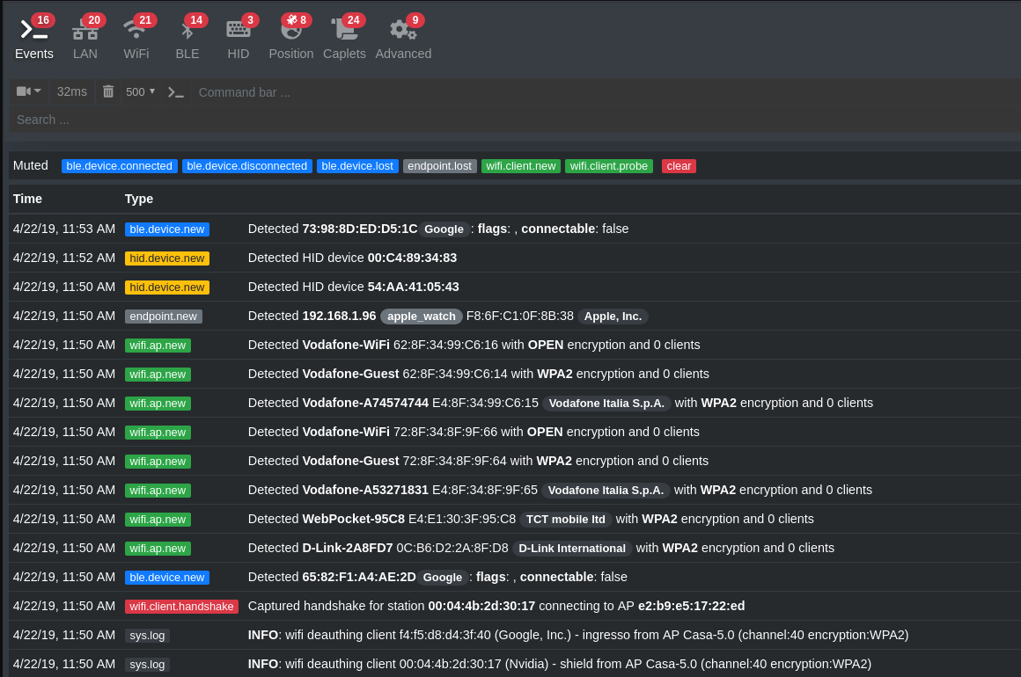Click the 32ms latency indicator
Screen dimensions: 1021x677
72,91
